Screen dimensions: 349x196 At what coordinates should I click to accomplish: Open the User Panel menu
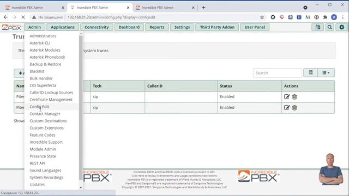(255, 27)
